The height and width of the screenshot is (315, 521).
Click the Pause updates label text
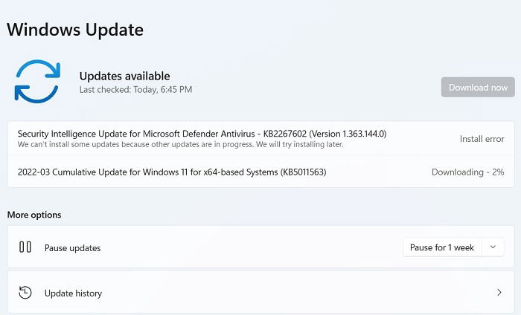click(x=72, y=248)
